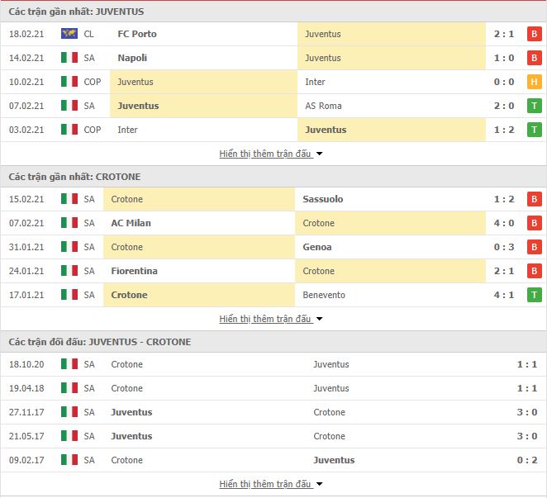
Task: Expand more Juventus–Crotone head-to-head matches
Action: pyautogui.click(x=270, y=484)
